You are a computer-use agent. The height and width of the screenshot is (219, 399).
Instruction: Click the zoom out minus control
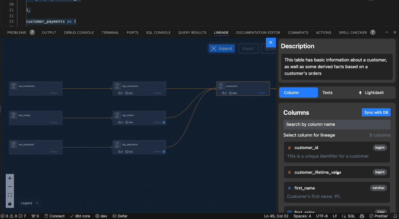tap(10, 186)
